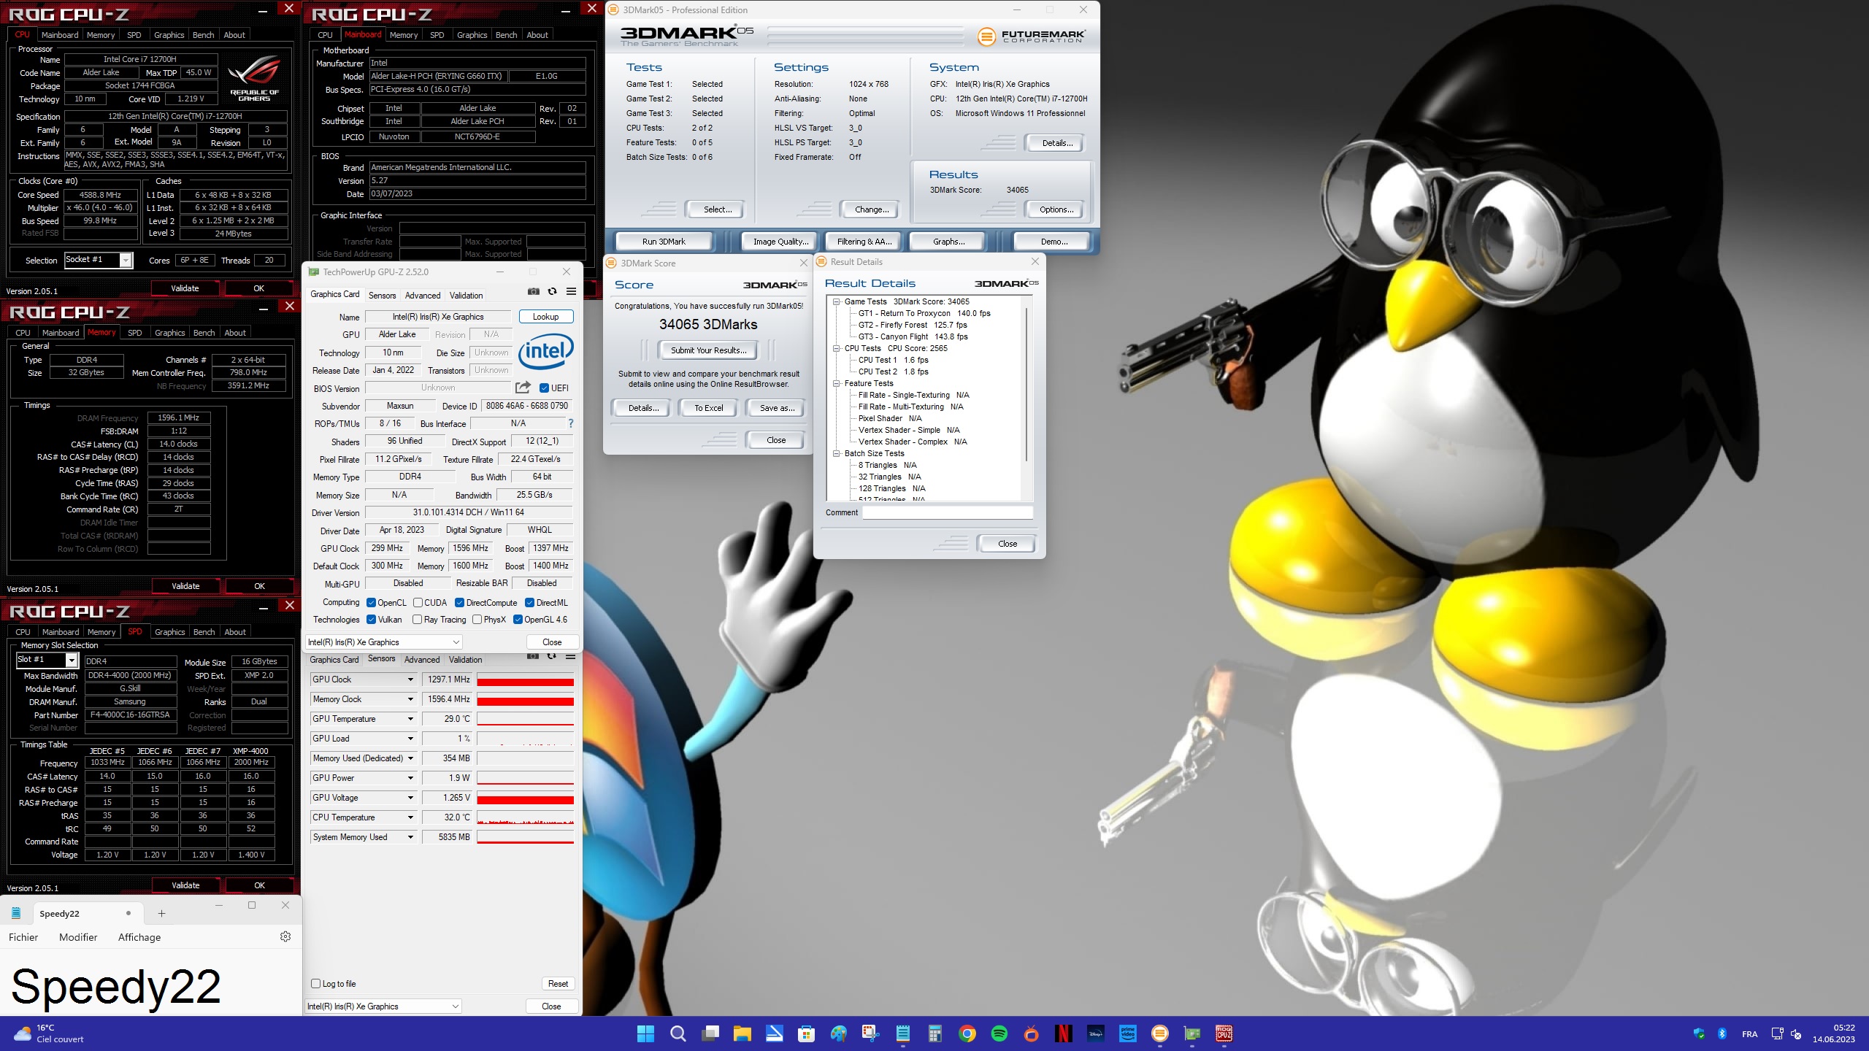Click the Comment input field

(948, 512)
